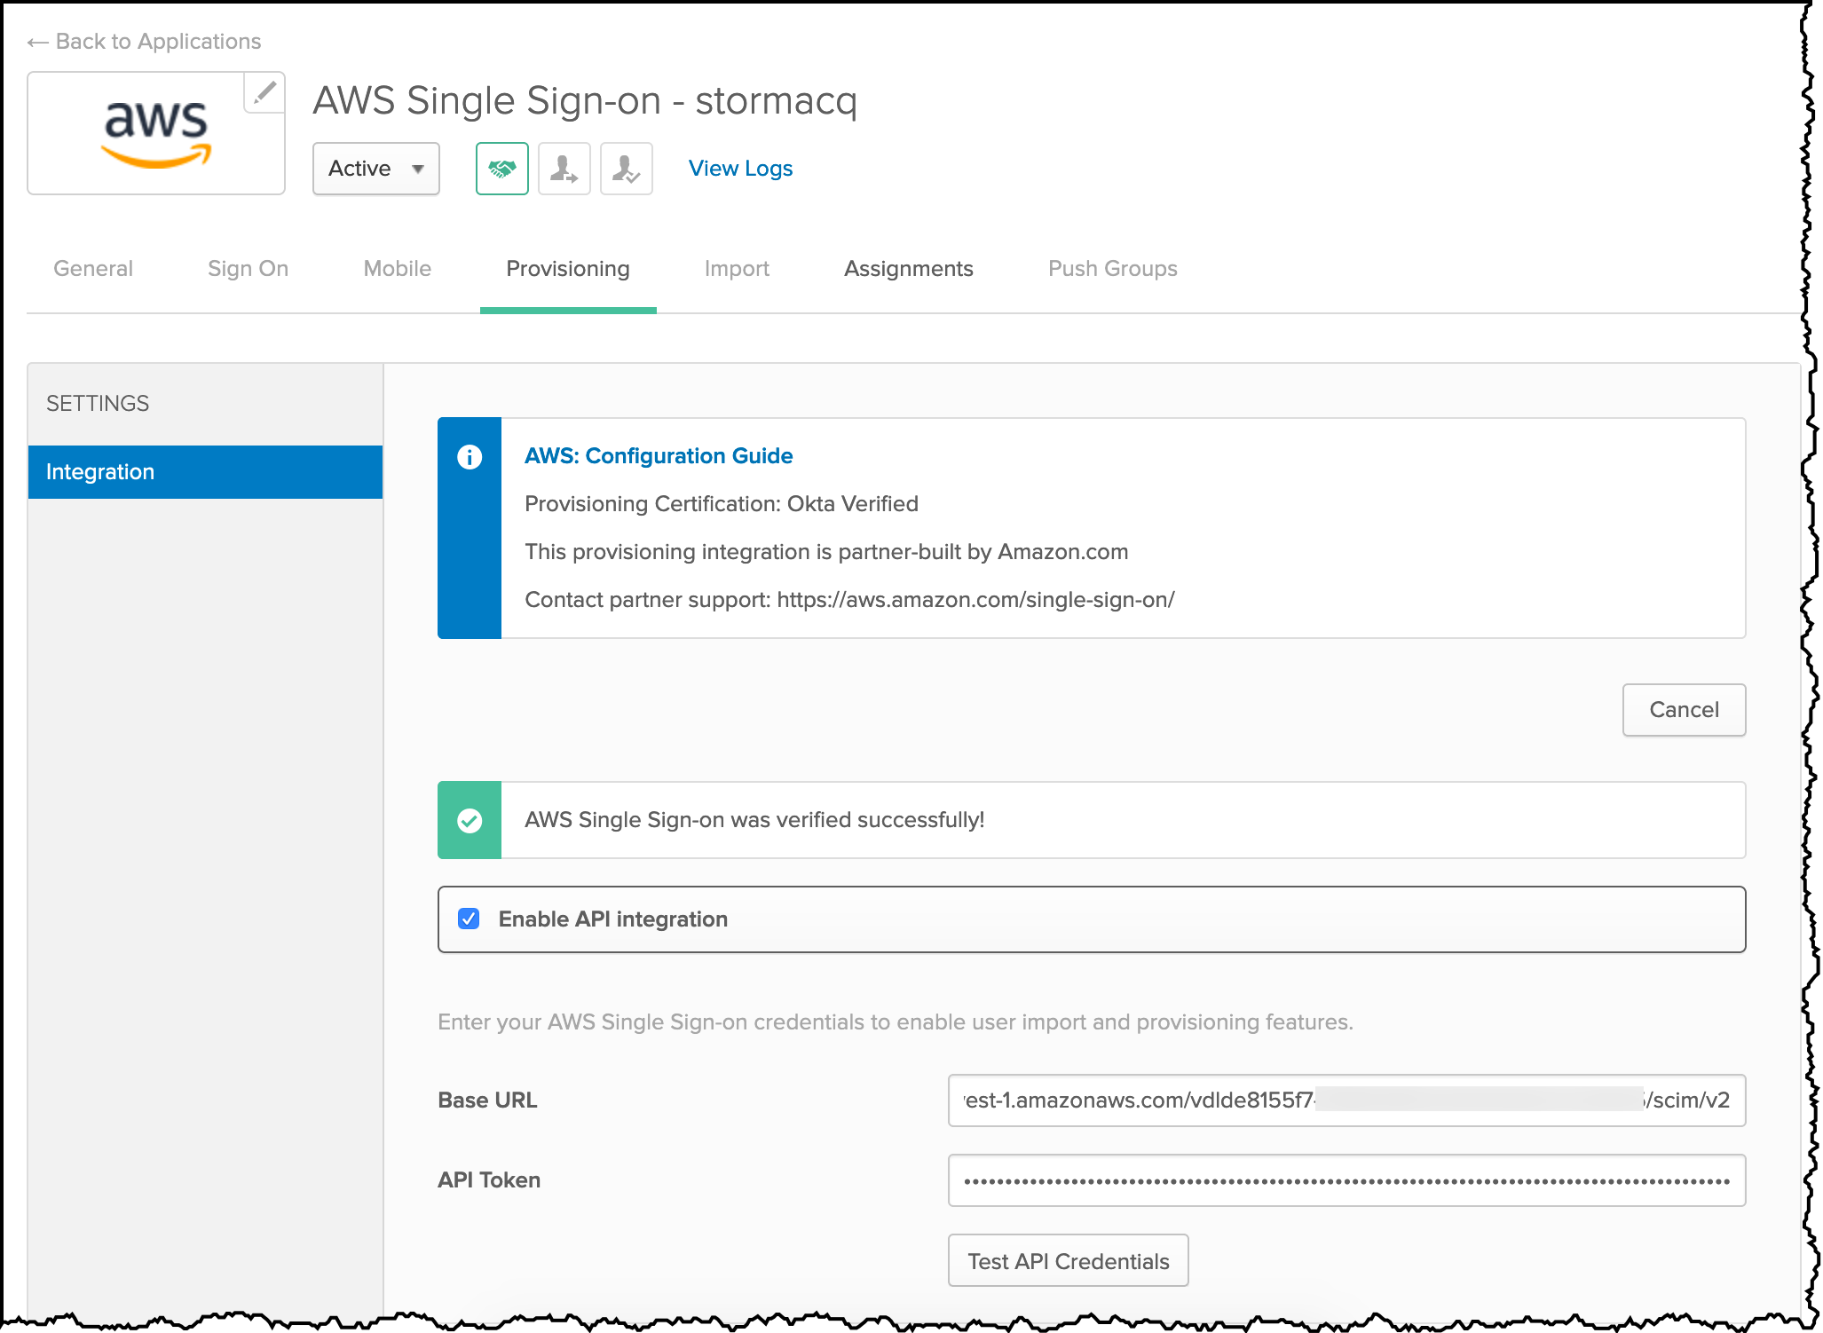Click the info icon on configuration guide
Image resolution: width=1823 pixels, height=1333 pixels.
[470, 454]
